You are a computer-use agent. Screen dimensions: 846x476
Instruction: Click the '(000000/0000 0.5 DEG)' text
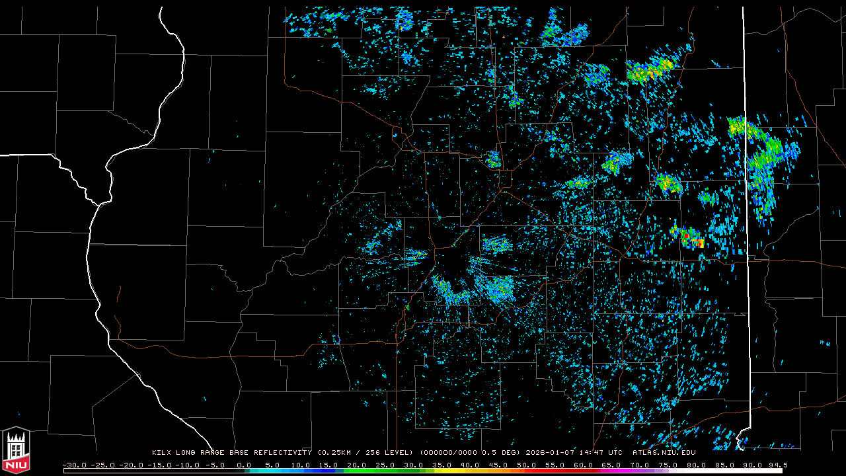point(471,453)
